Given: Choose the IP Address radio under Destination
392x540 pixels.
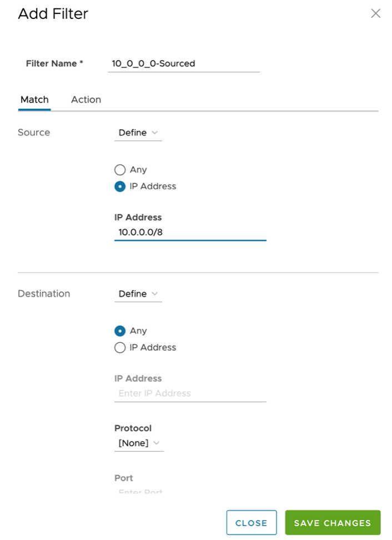Looking at the screenshot, I should pyautogui.click(x=120, y=348).
